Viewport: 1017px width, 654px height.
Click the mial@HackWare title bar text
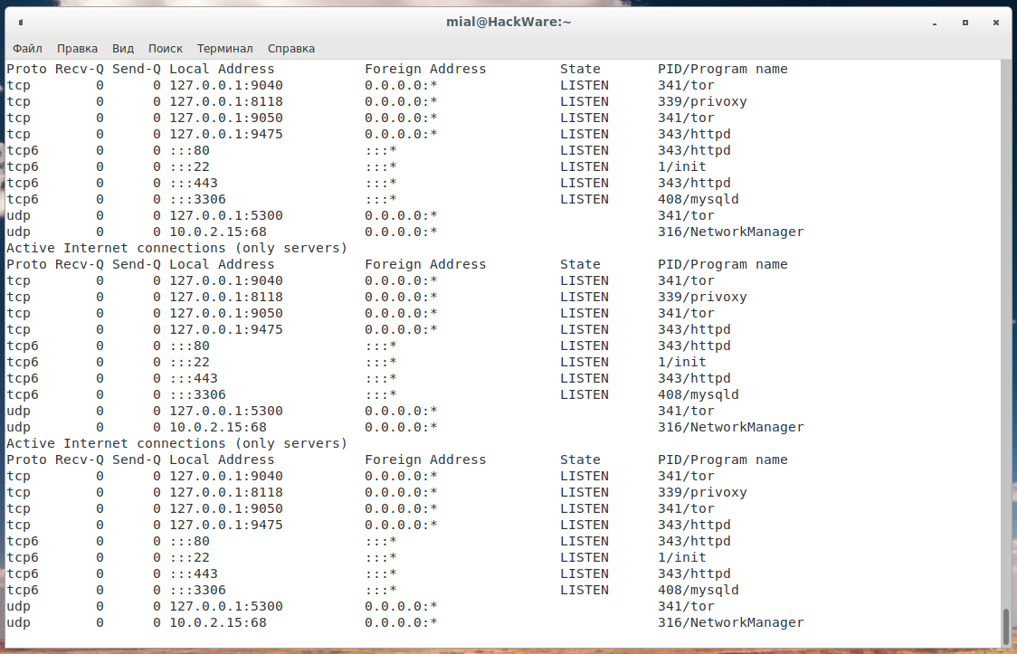[508, 22]
